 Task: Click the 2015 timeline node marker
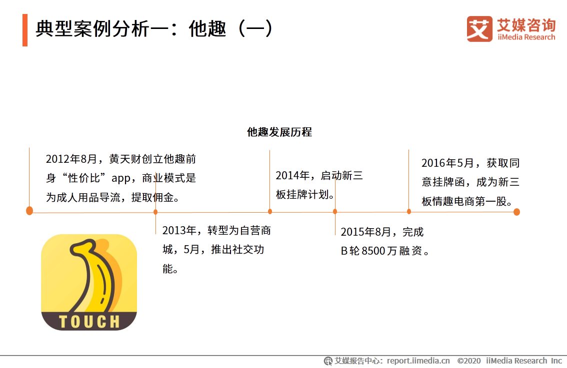pos(334,211)
